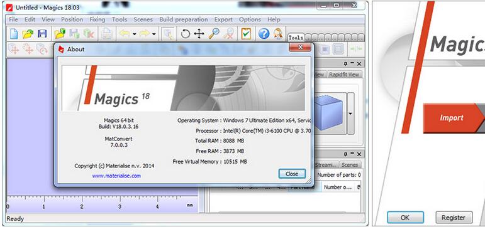Open the undo history dropdown arrow
This screenshot has height=227, width=485.
click(x=135, y=34)
